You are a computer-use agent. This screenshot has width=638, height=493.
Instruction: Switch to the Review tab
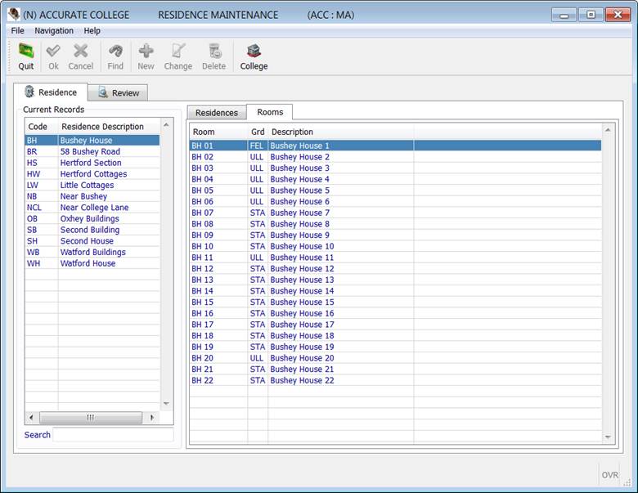pyautogui.click(x=118, y=93)
